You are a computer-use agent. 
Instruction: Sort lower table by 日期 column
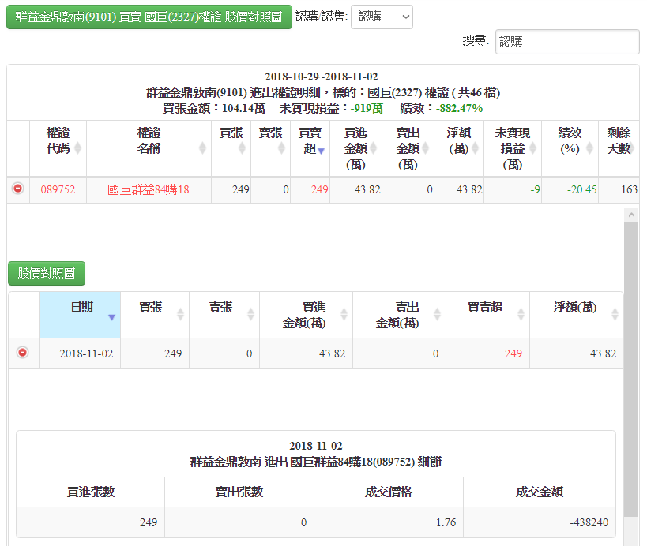pyautogui.click(x=81, y=308)
